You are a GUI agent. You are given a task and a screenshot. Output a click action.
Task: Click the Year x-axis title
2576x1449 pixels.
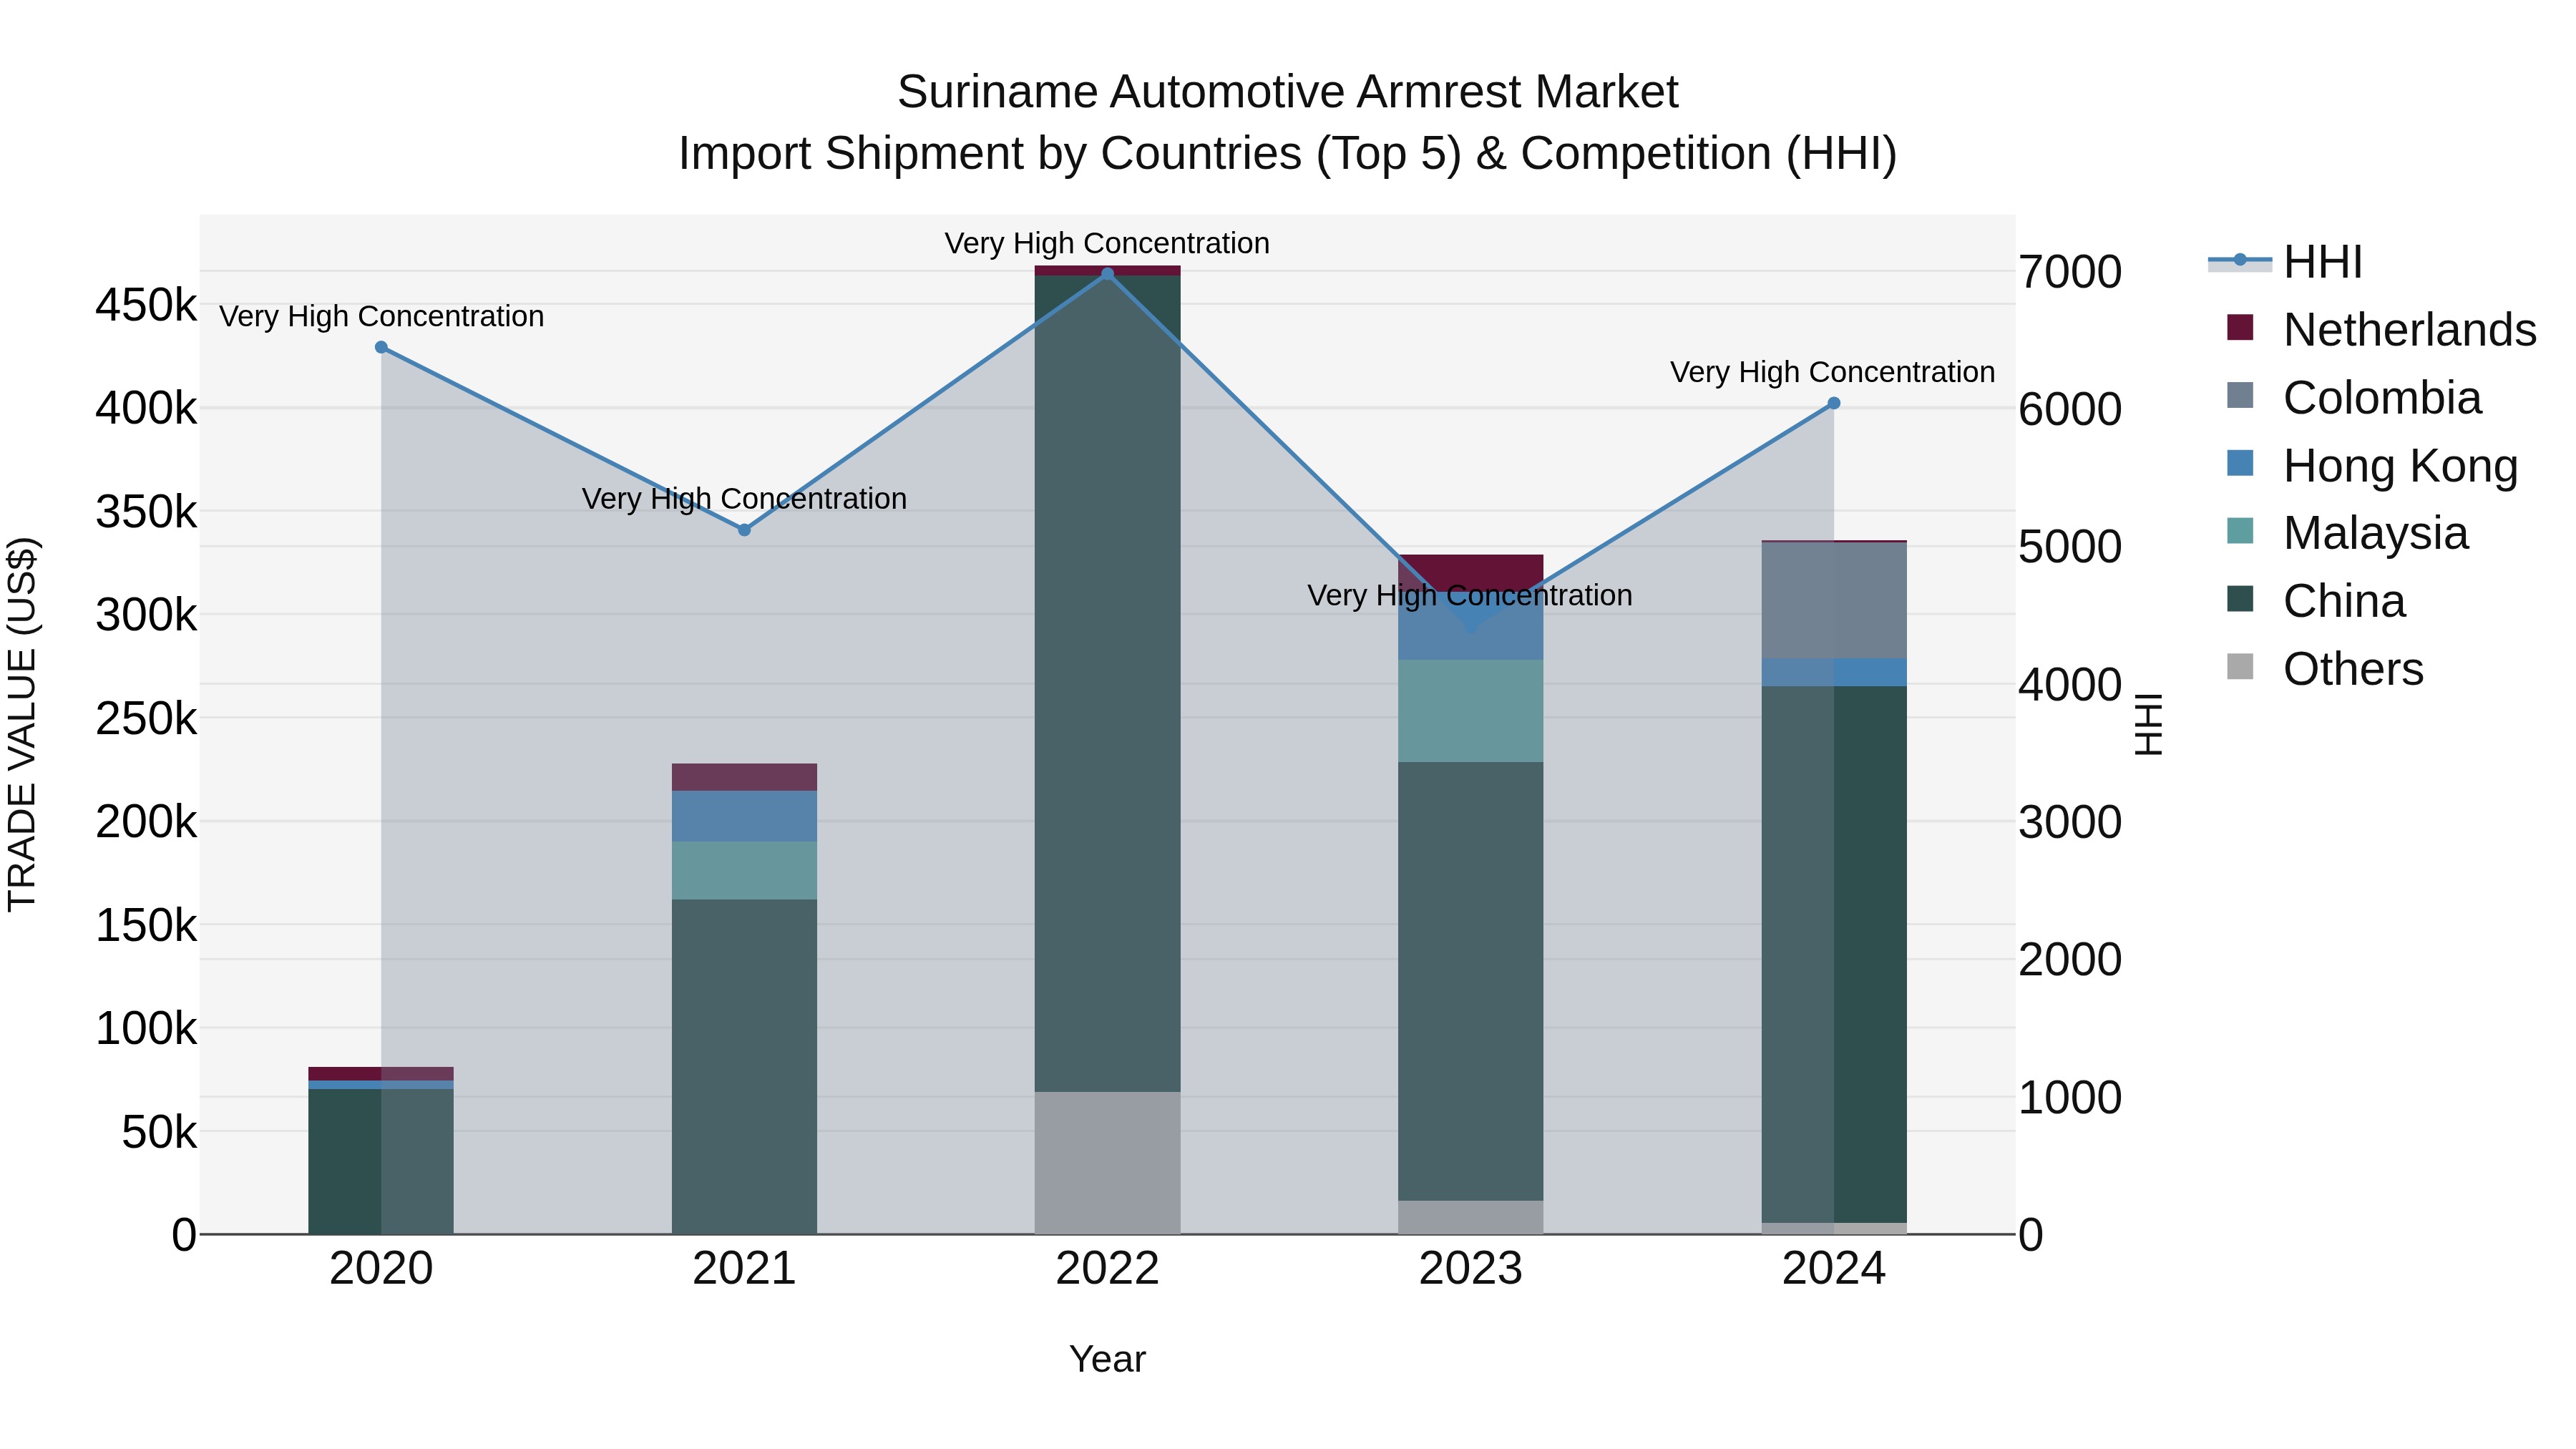click(x=1107, y=1360)
